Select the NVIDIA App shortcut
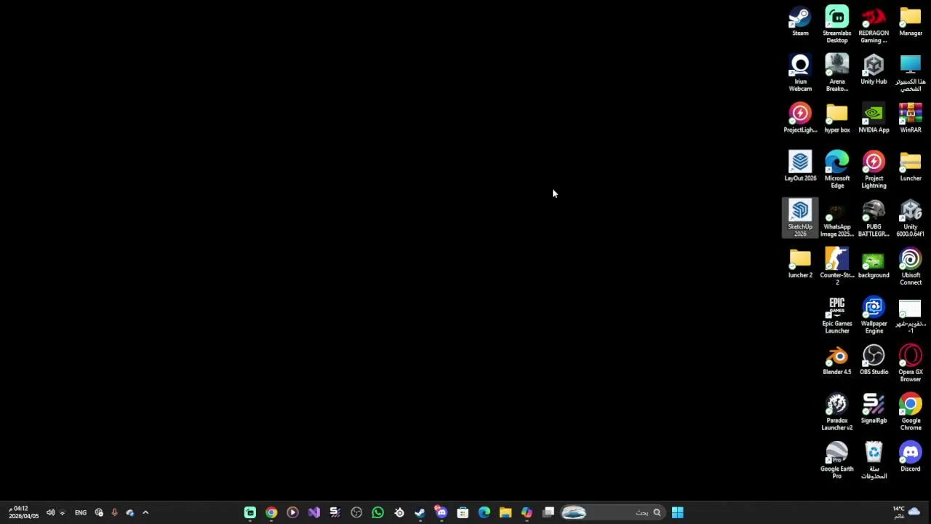 tap(874, 119)
